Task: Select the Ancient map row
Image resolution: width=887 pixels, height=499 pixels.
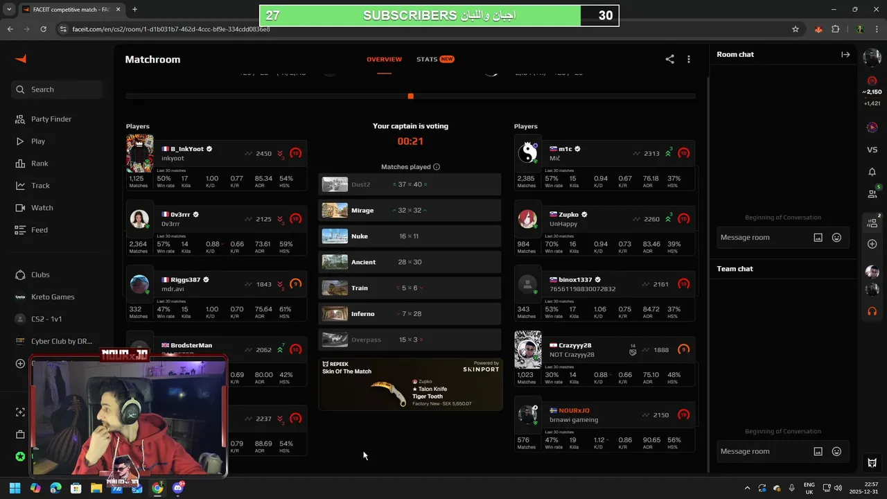Action: [x=410, y=262]
